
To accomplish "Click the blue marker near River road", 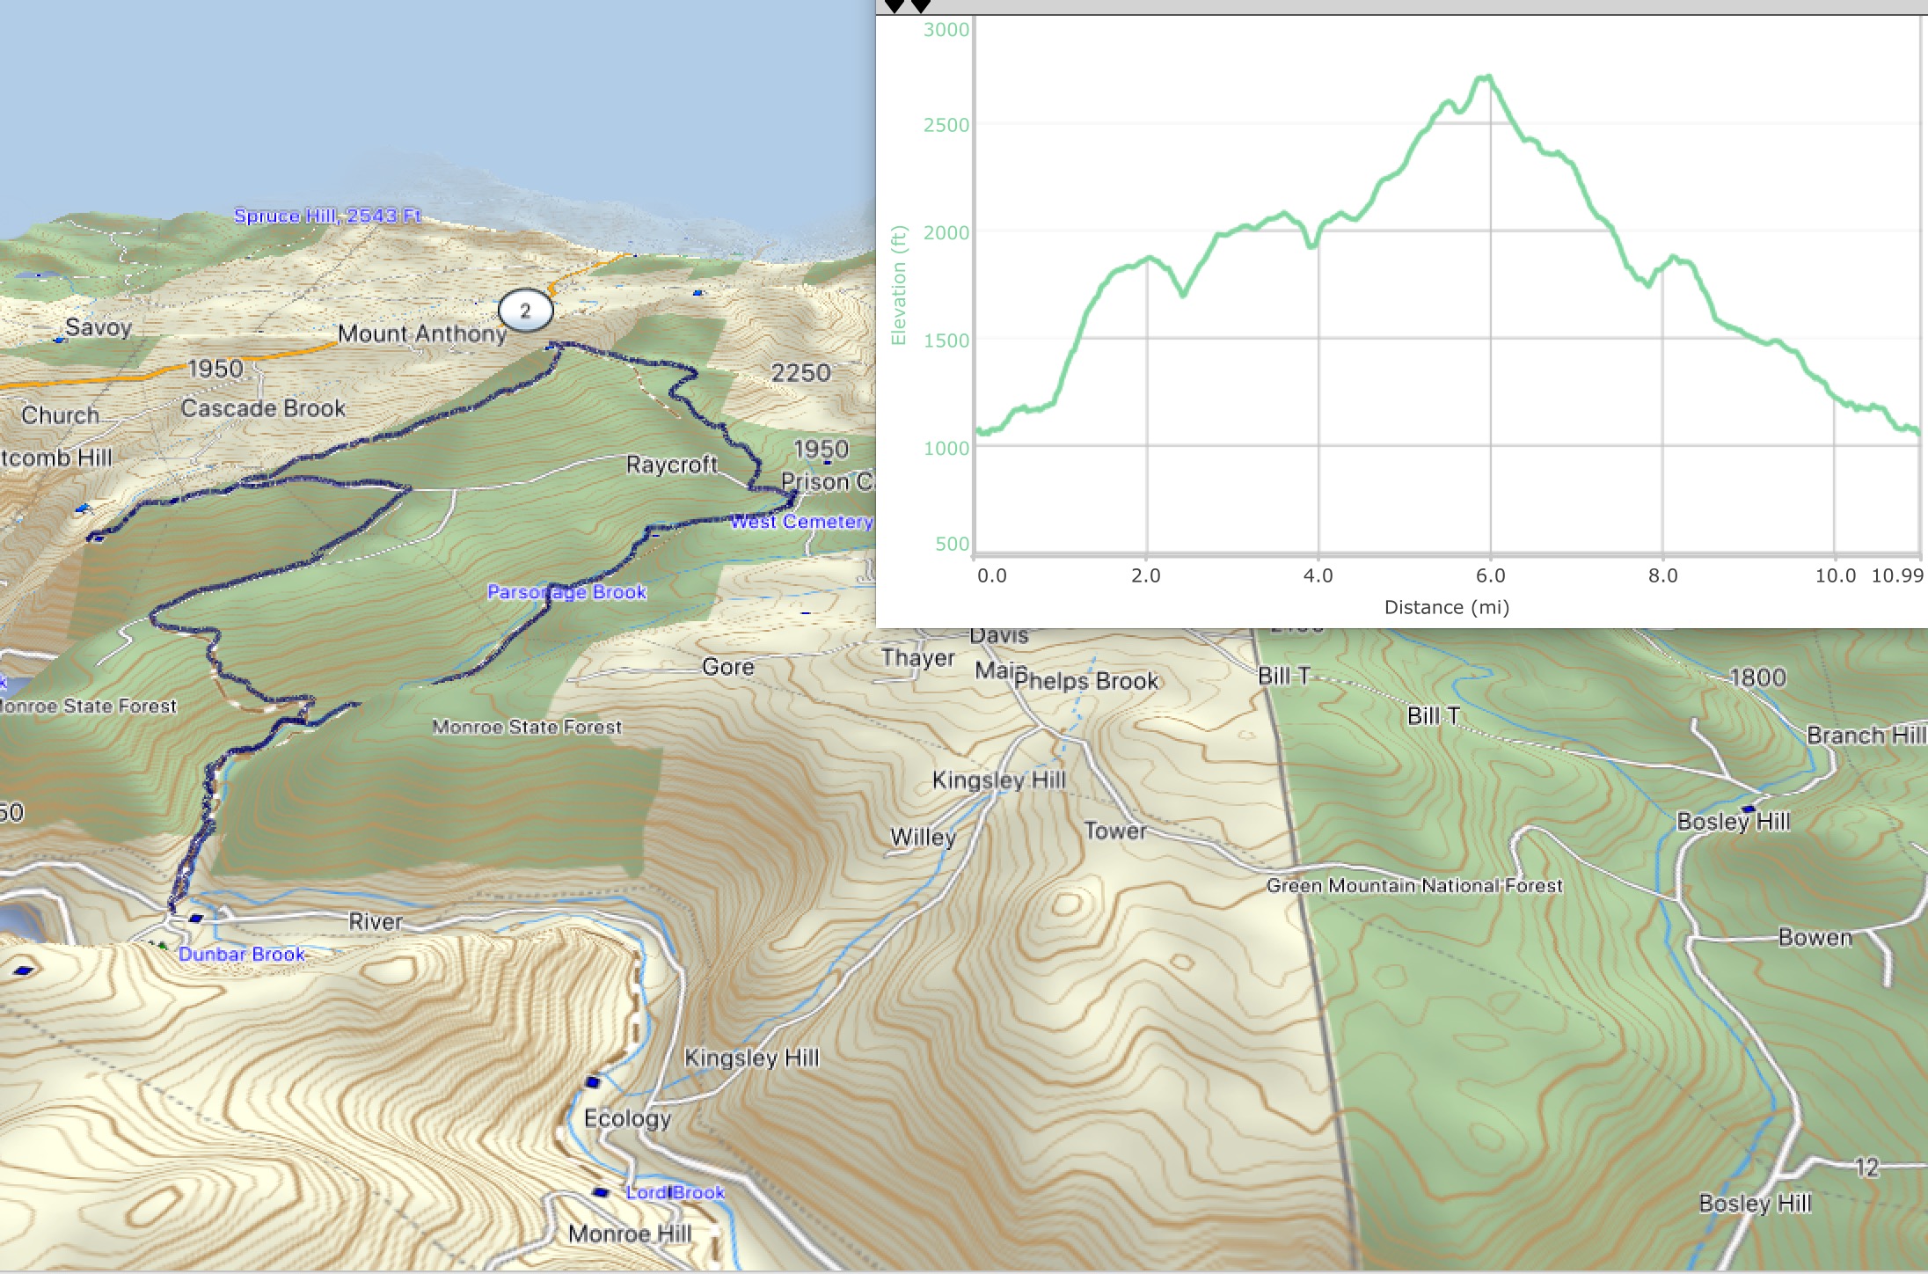I will tap(195, 919).
